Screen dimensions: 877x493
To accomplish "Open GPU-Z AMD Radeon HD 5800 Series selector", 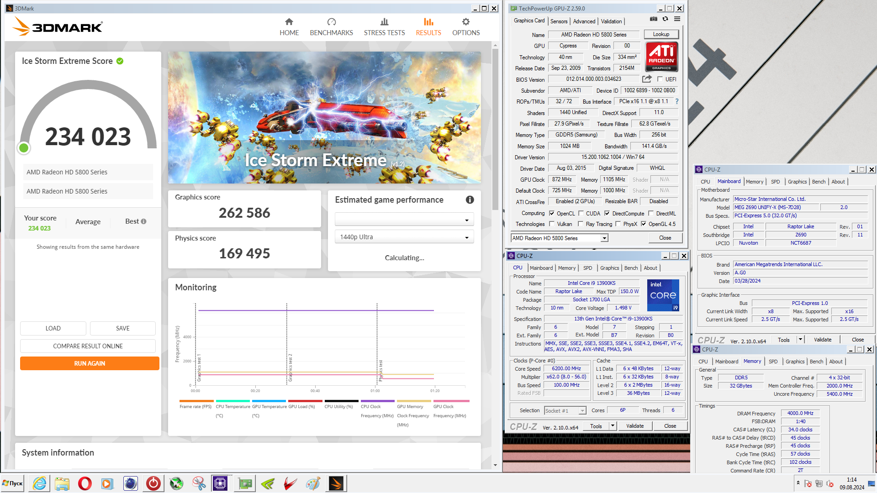I will [560, 238].
